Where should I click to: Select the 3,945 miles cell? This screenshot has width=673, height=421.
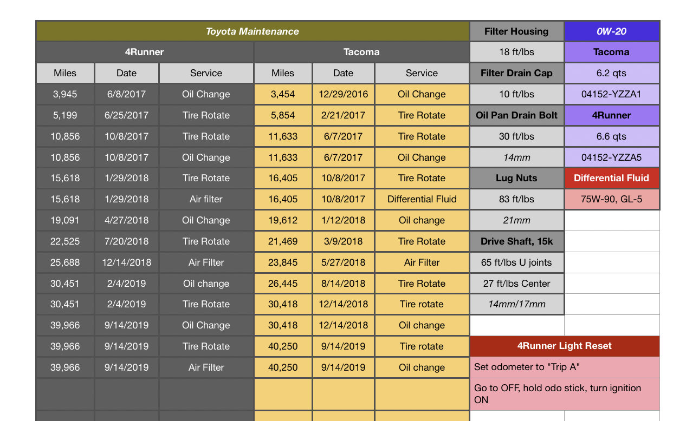pyautogui.click(x=65, y=94)
